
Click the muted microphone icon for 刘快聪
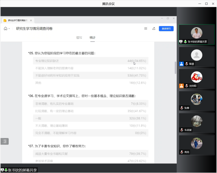(187, 86)
